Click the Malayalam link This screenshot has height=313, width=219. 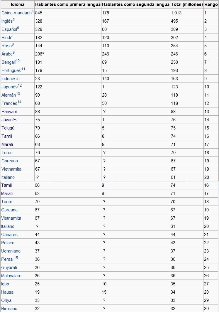point(11,276)
